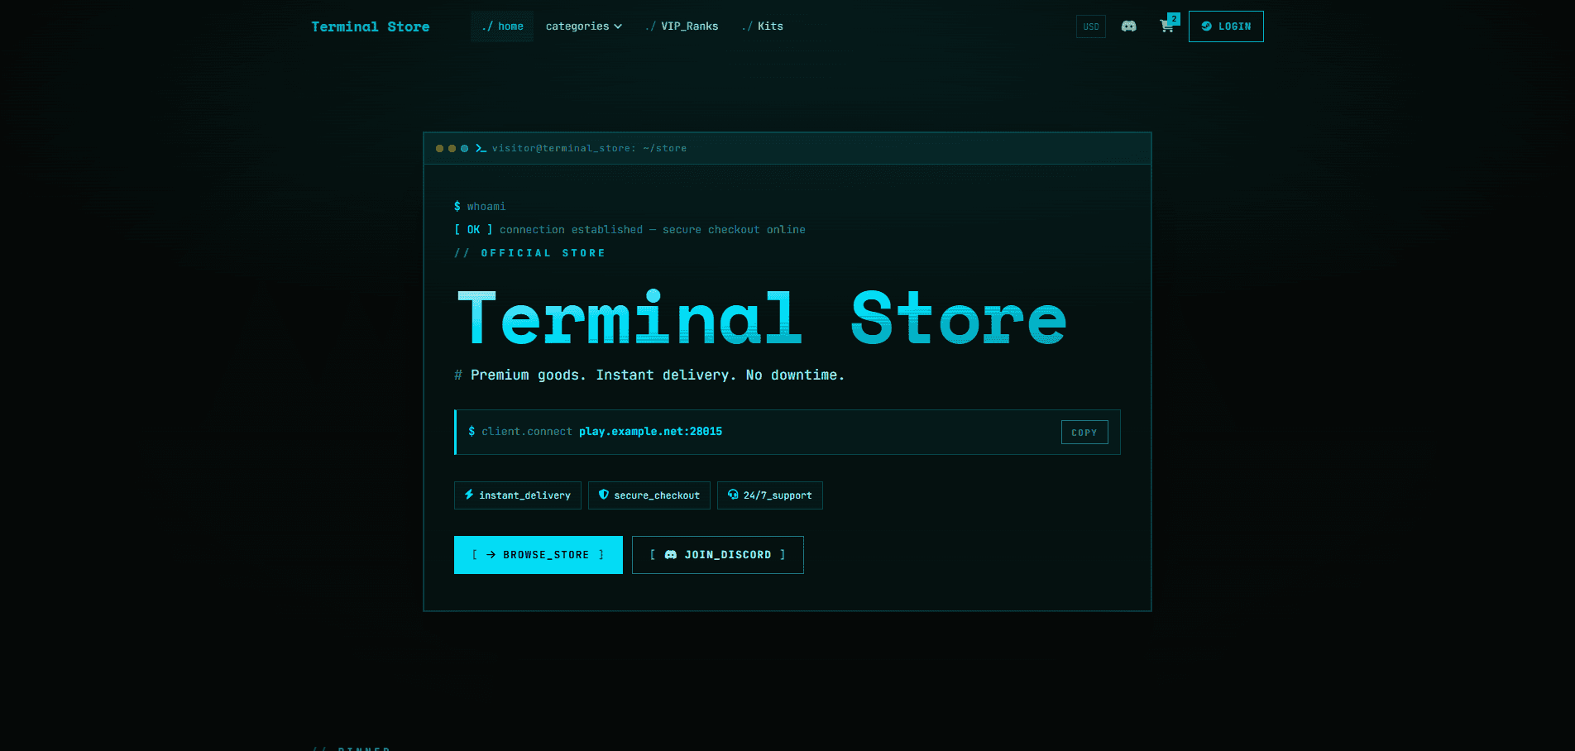Screen dimensions: 1575x751
Task: Expand the categories dropdown
Action: point(583,26)
